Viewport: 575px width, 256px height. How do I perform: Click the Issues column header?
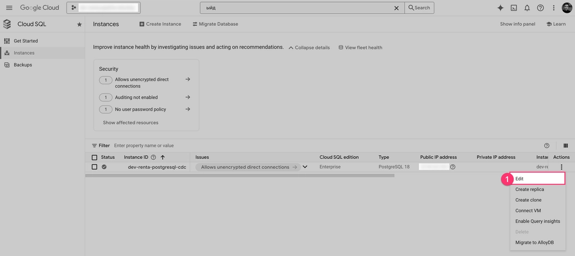click(202, 157)
